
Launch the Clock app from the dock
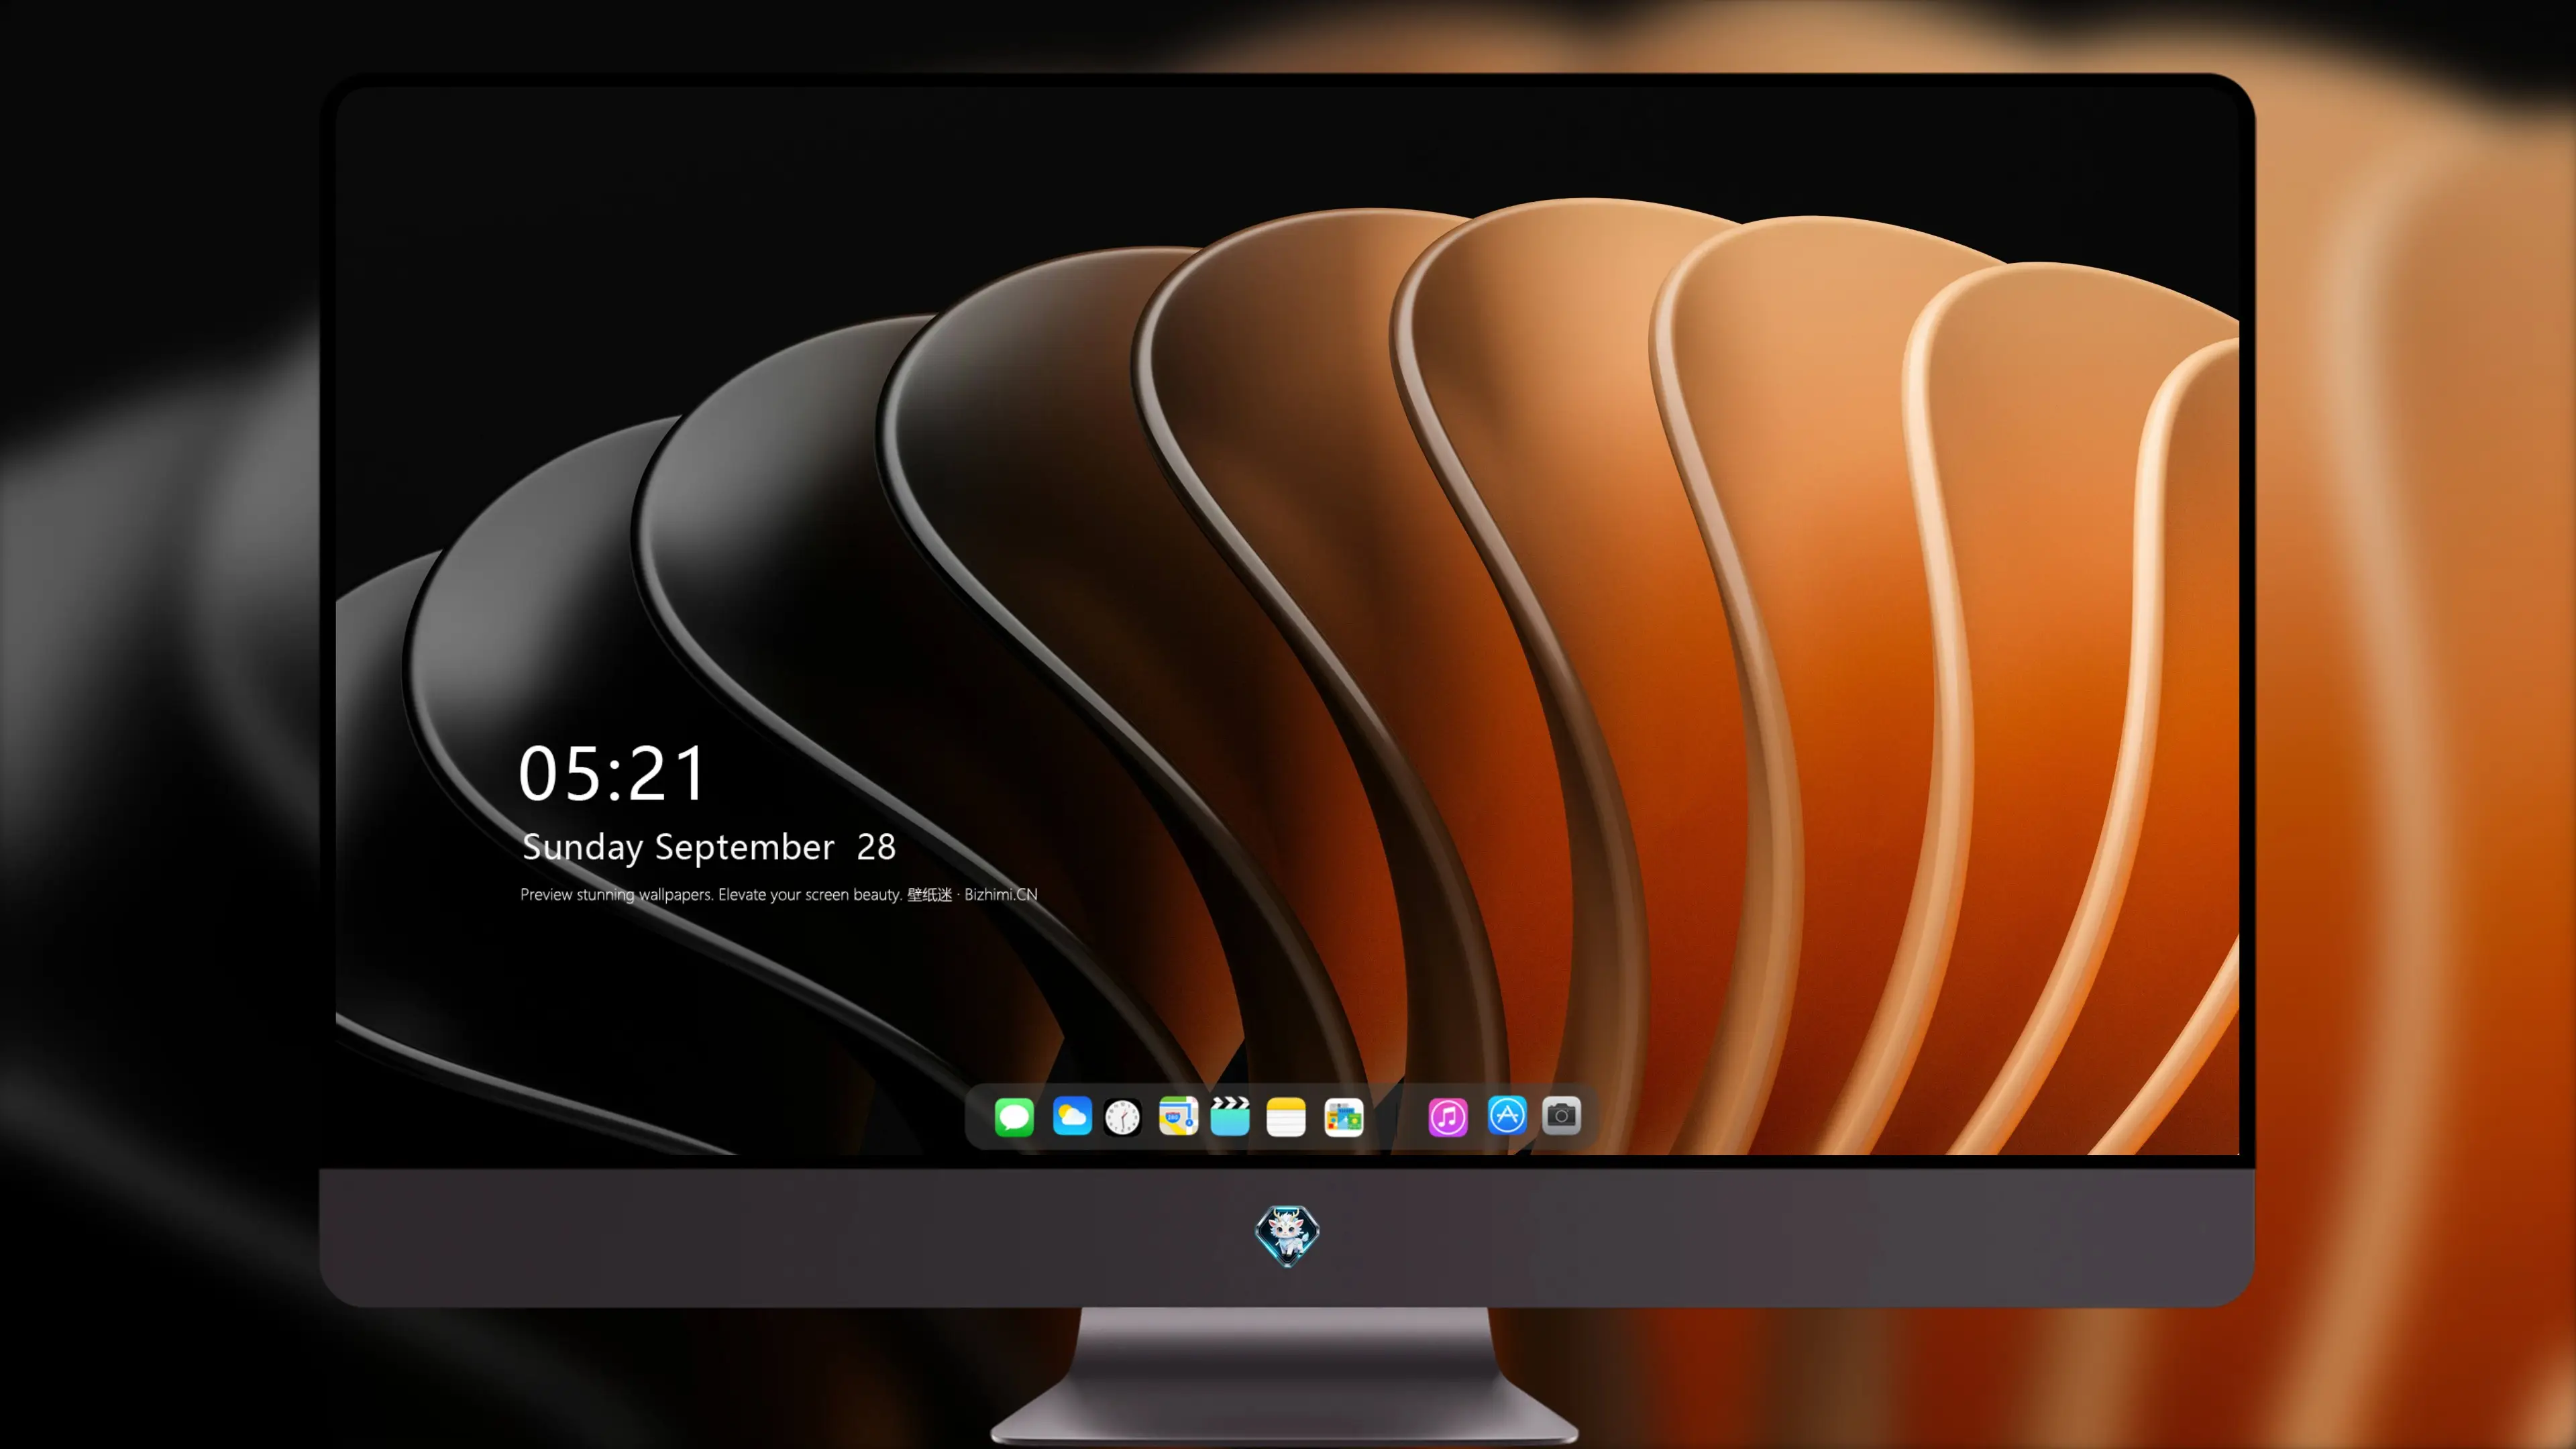point(1122,1117)
